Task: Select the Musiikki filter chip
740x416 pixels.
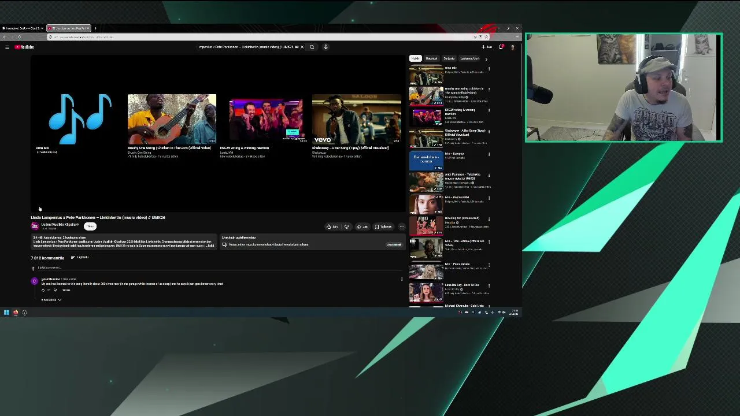Action: point(431,58)
